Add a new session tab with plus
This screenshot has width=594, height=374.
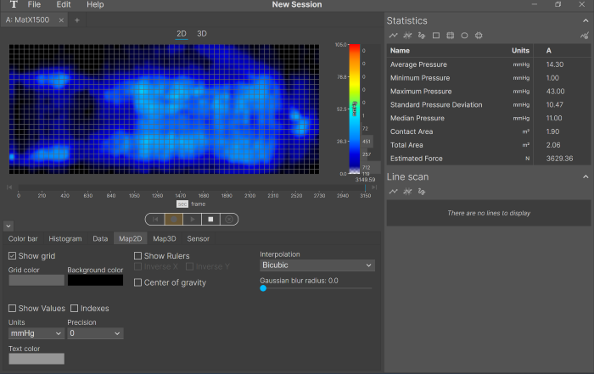77,20
